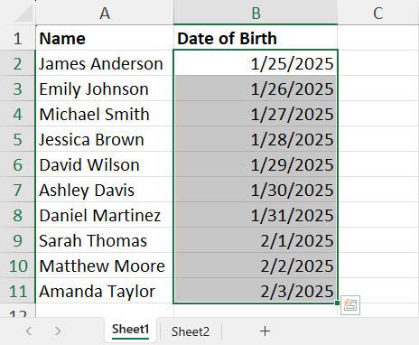This screenshot has width=419, height=345.
Task: Click empty cell C1
Action: [x=378, y=38]
